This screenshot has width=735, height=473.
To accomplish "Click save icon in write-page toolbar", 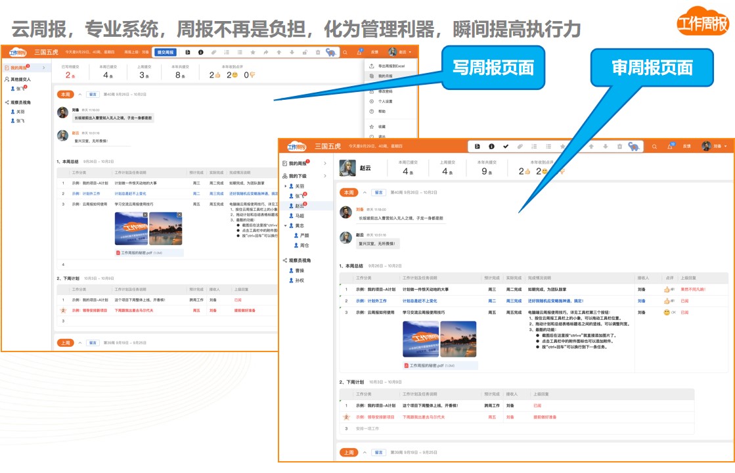I will [x=187, y=52].
